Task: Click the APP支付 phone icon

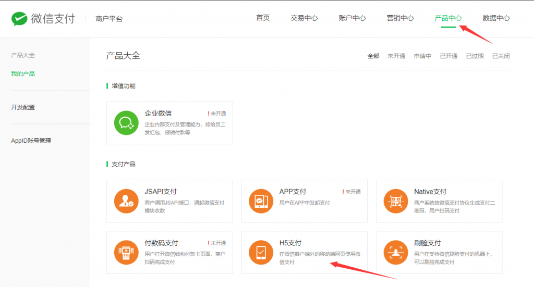Action: pos(261,201)
